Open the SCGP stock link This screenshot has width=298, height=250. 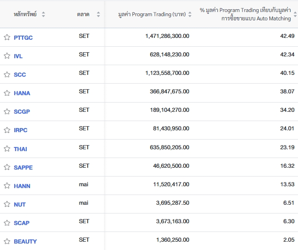pos(22,111)
